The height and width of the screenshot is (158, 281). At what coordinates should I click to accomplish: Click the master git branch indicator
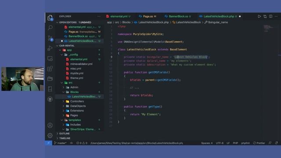click(x=61, y=143)
